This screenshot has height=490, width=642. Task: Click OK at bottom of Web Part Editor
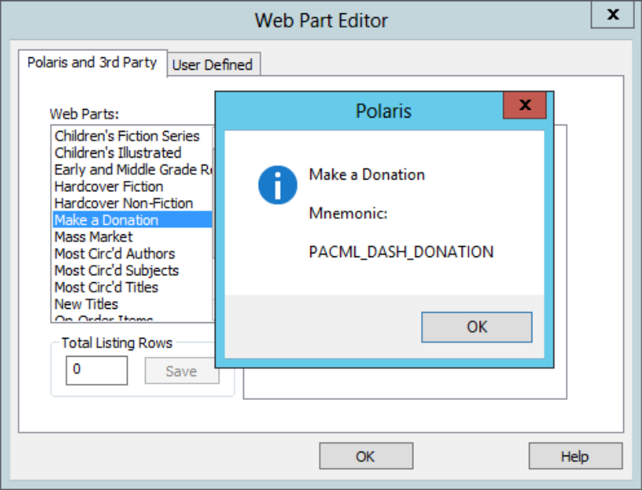tap(365, 456)
